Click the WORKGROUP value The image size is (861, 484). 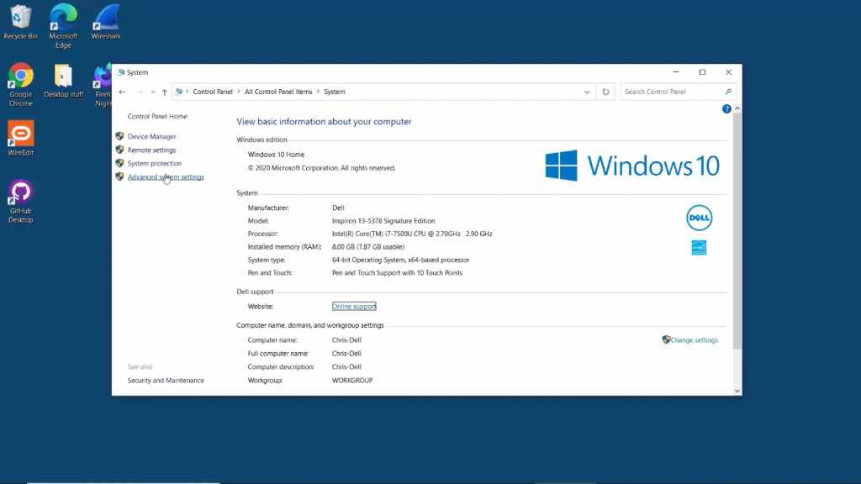click(352, 381)
